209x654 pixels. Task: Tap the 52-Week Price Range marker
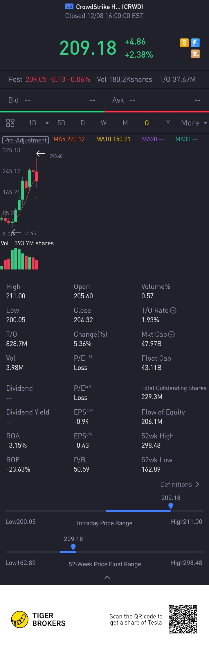[73, 547]
